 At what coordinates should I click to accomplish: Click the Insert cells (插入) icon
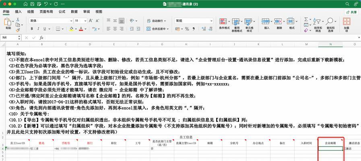[266, 21]
